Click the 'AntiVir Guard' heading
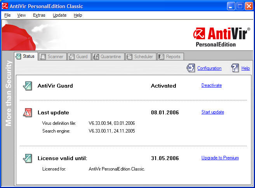The image size is (255, 188). pos(55,86)
